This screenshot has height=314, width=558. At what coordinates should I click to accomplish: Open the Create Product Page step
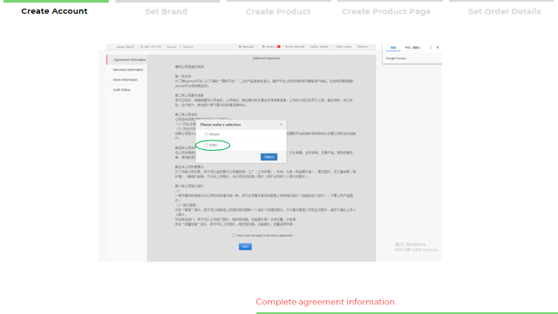click(x=386, y=11)
